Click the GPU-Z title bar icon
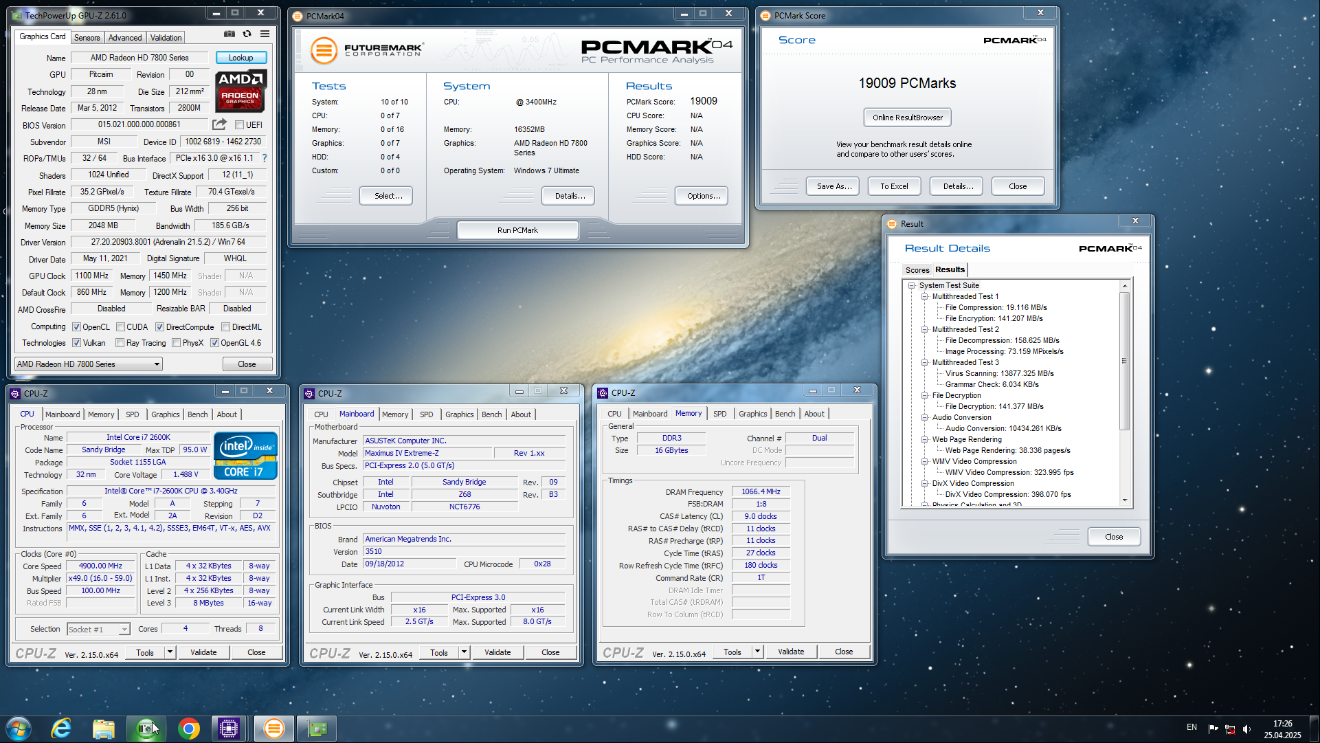Image resolution: width=1320 pixels, height=743 pixels. click(x=17, y=15)
